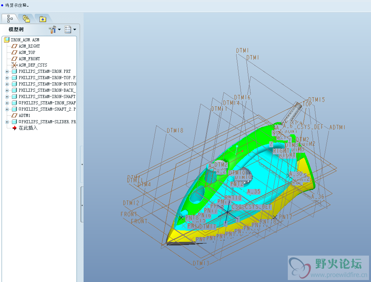Click the datum plane icon of ASM_FRONT

click(15, 59)
